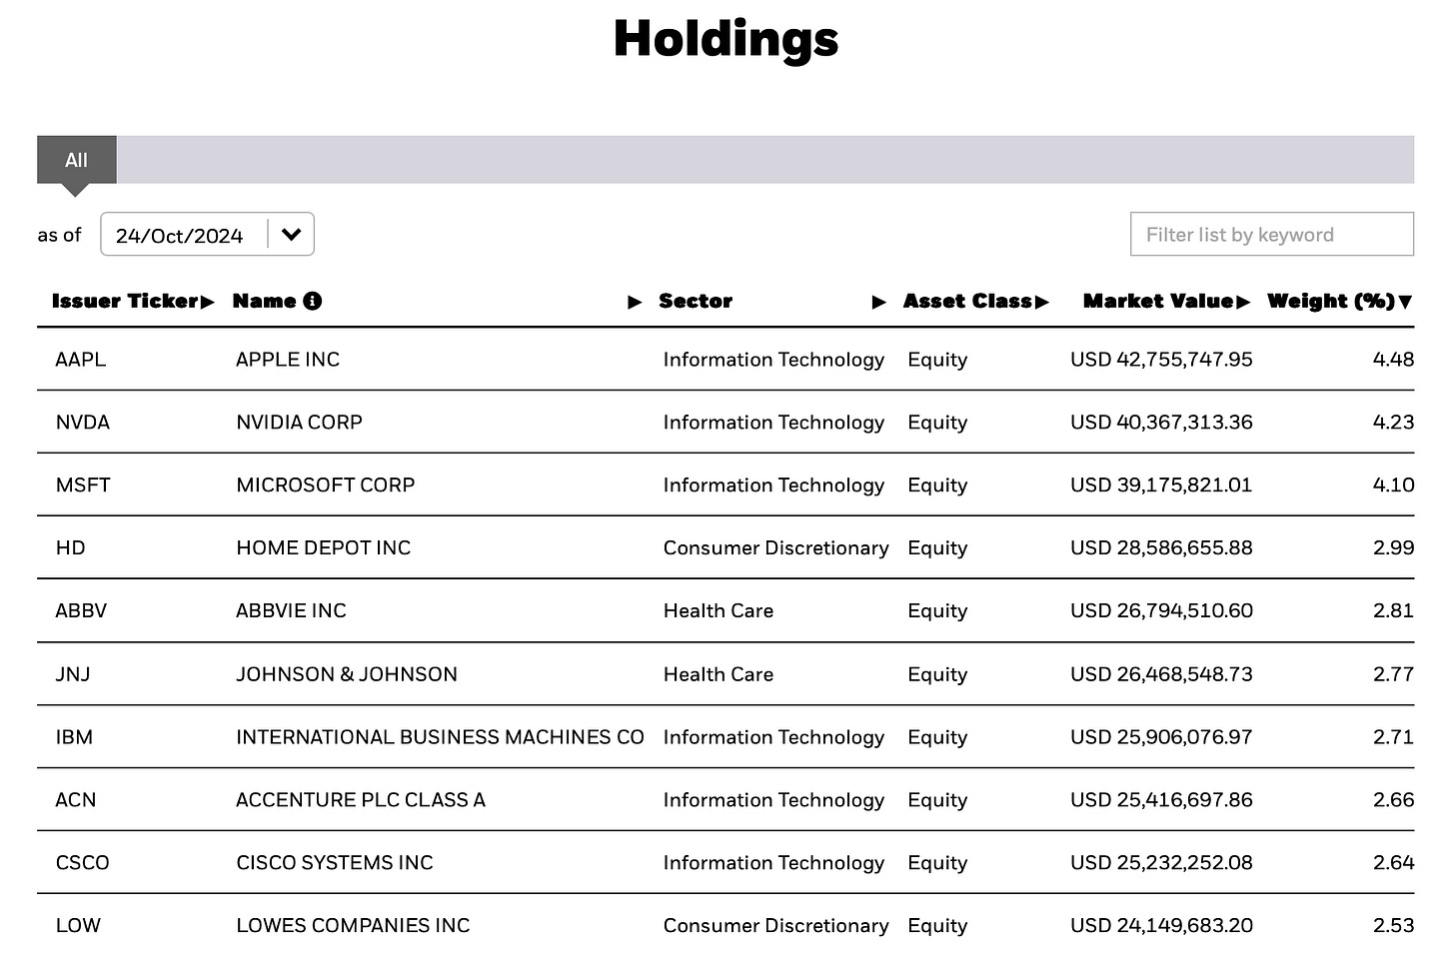The image size is (1455, 957).
Task: Click market value USD 25,416,697.86
Action: click(1161, 800)
